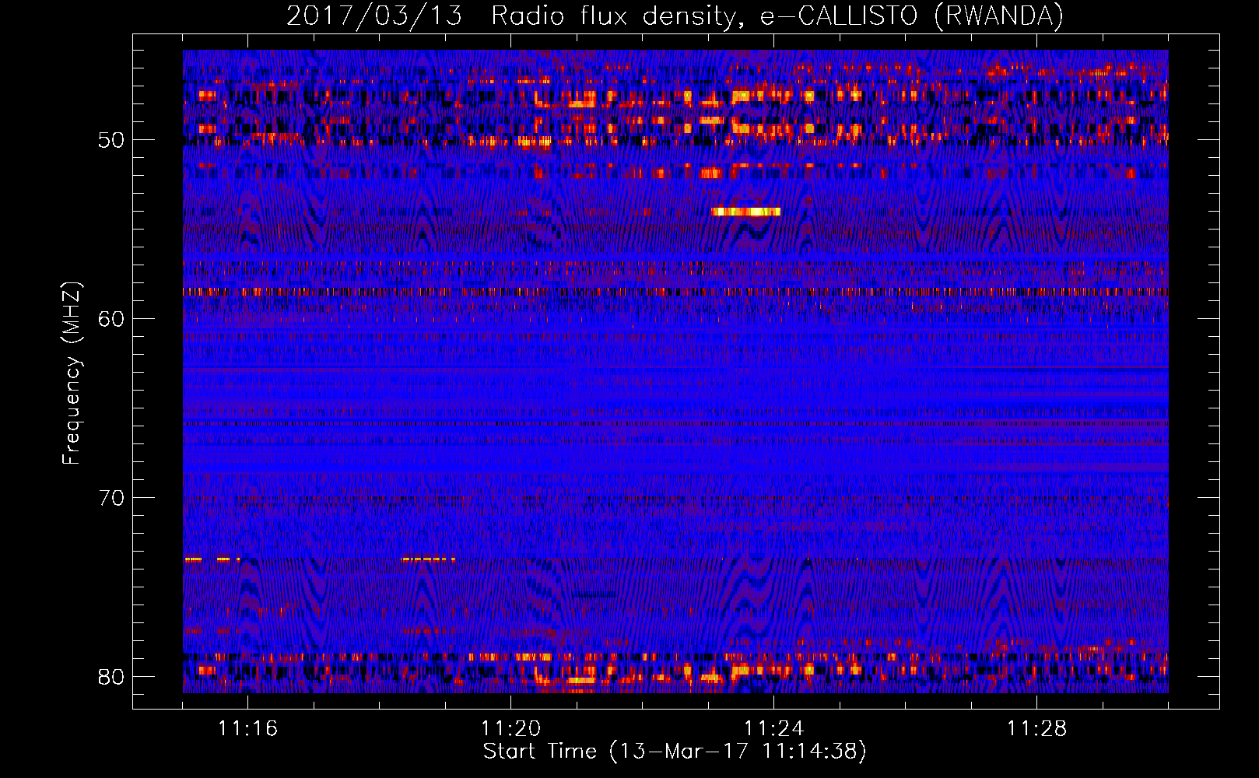Click the short yellow streak at 11:19 near 73.5 MHz
Image resolution: width=1259 pixels, height=778 pixels.
[428, 559]
